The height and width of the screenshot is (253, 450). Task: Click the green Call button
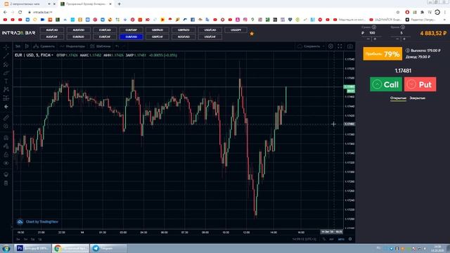coord(386,84)
